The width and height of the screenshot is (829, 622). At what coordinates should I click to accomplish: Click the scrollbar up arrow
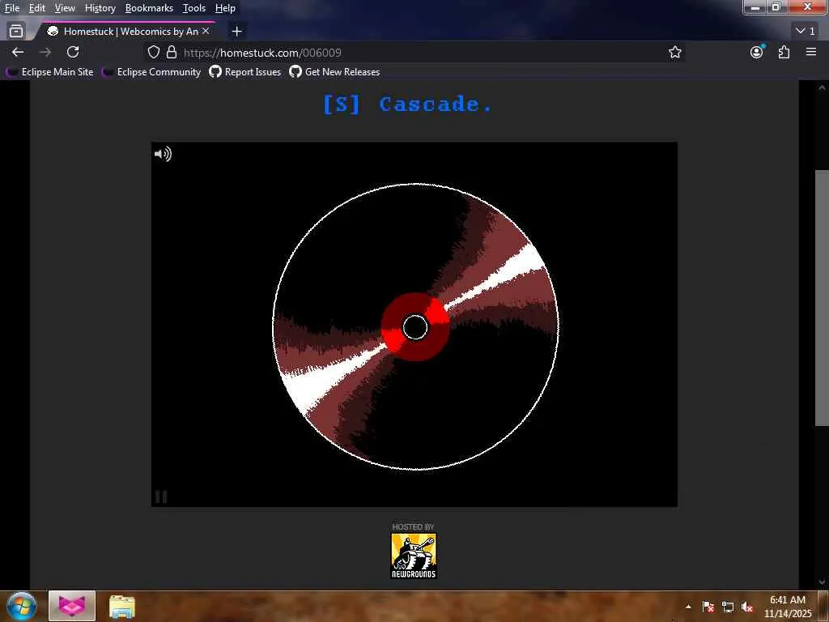[821, 87]
